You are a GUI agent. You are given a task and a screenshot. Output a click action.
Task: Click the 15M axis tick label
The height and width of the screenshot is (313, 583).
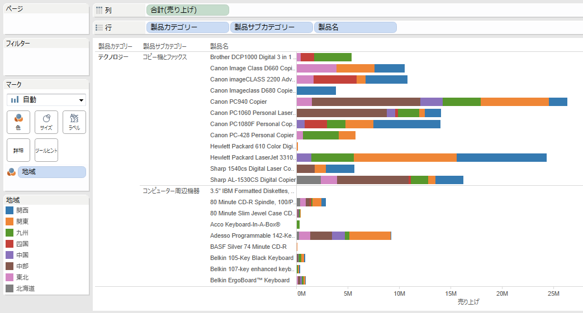(451, 293)
